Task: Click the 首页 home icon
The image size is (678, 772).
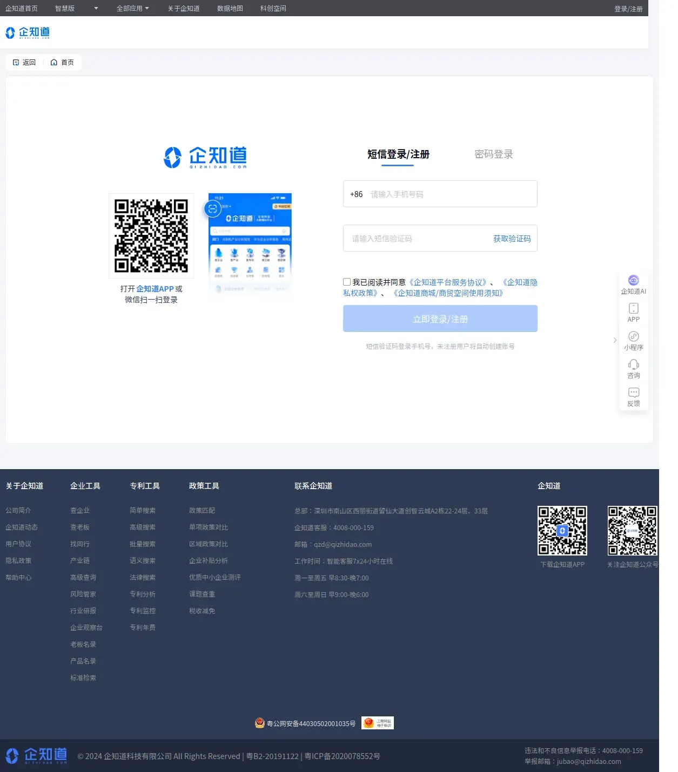Action: 54,63
